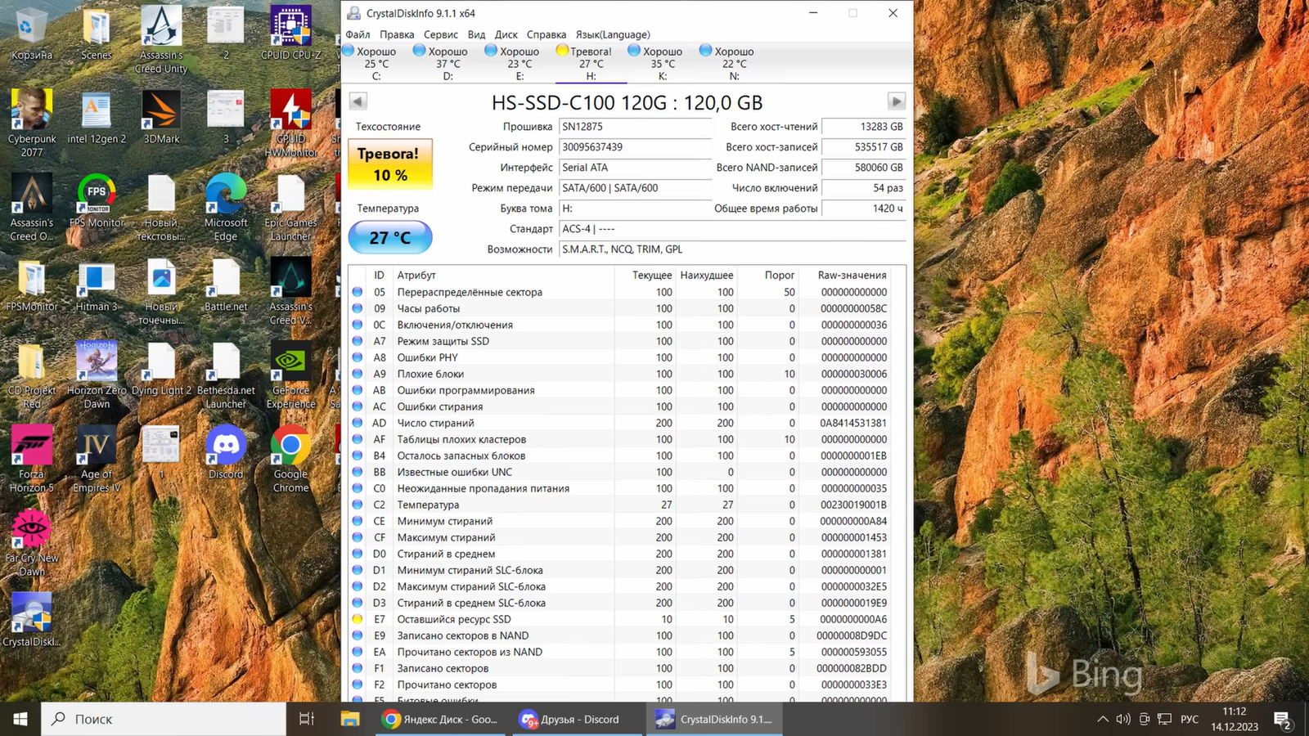Click the next disk arrow button
Image resolution: width=1309 pixels, height=736 pixels.
point(896,101)
